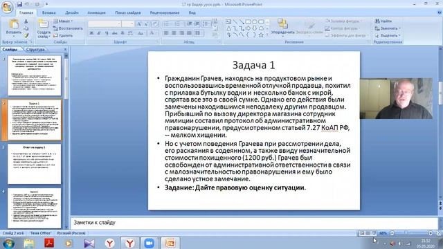Undo last action in Quick Access toolbar
Screen dimensions: 443x249
(x=28, y=4)
